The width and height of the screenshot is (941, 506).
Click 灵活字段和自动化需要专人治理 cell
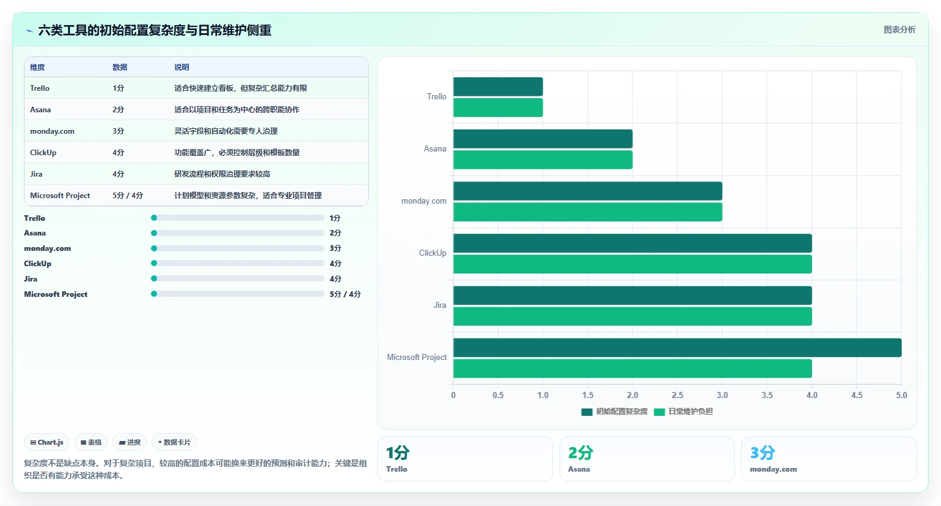[x=226, y=131]
